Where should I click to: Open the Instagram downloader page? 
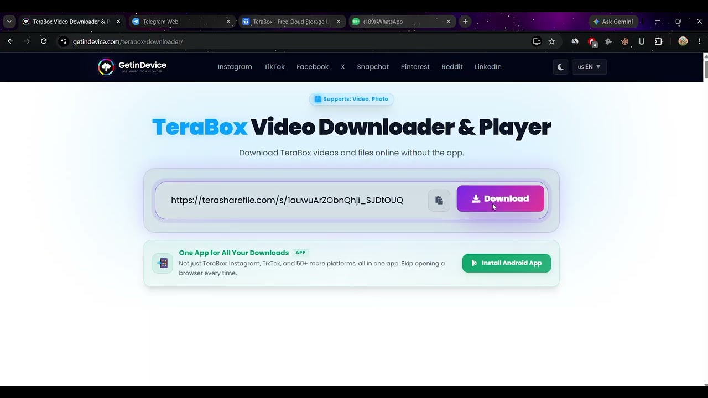pos(235,67)
